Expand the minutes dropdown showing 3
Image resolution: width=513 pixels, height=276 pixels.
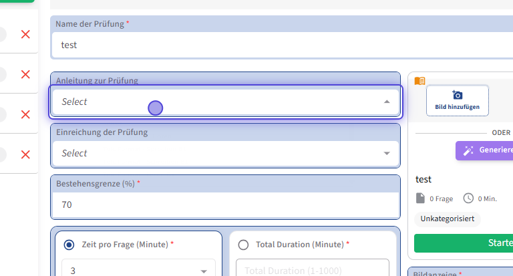(204, 271)
